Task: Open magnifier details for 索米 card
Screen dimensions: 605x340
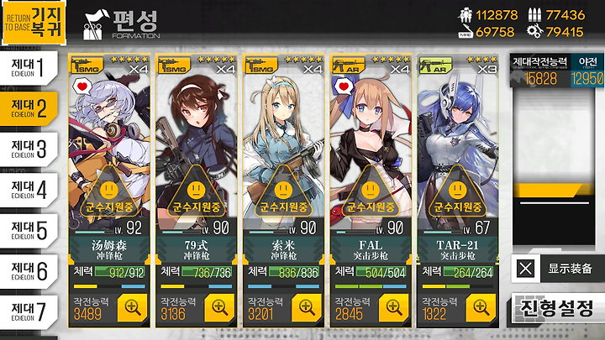Action: (307, 307)
